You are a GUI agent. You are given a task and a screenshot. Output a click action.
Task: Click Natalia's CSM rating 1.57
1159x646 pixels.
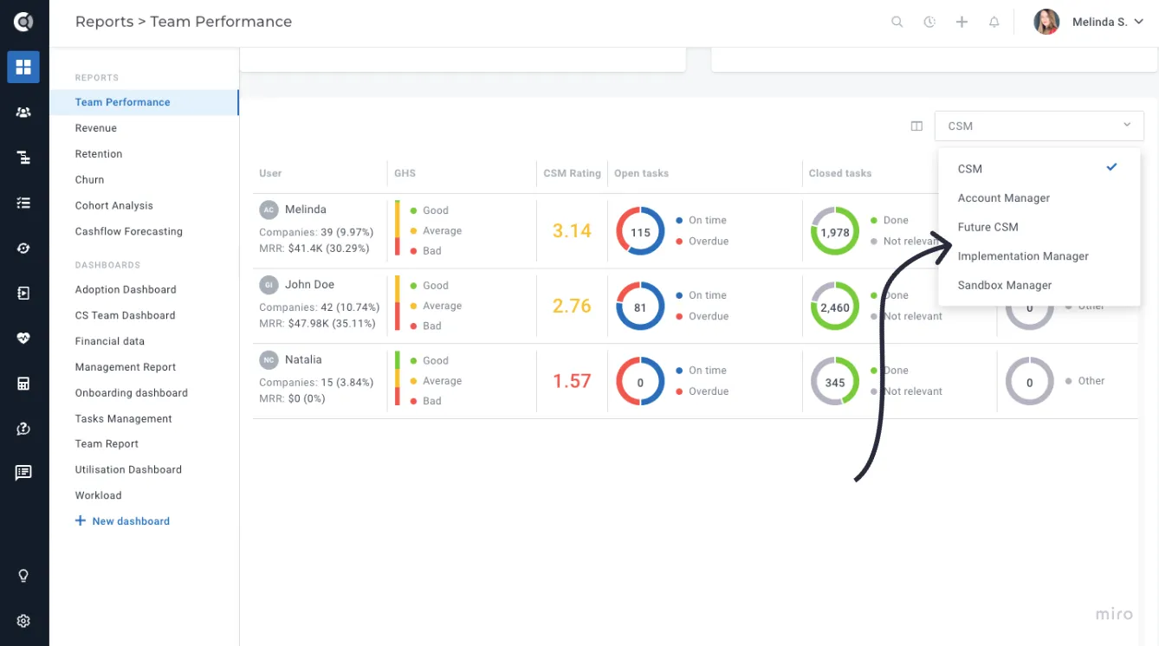point(572,381)
